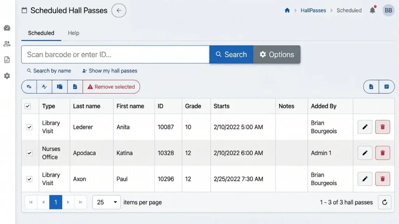399x224 pixels.
Task: Edit Anita Lederer's hall pass
Action: 365,127
